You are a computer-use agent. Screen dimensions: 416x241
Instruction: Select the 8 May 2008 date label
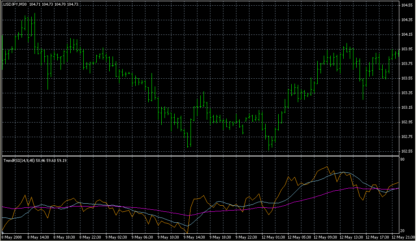pos(12,237)
